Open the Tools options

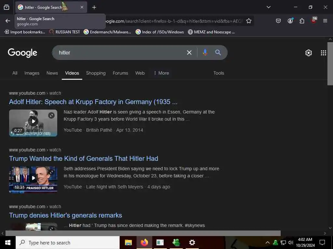pyautogui.click(x=219, y=73)
